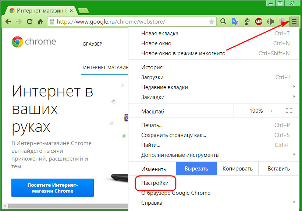Open the Chrome hamburger menu button

[294, 21]
